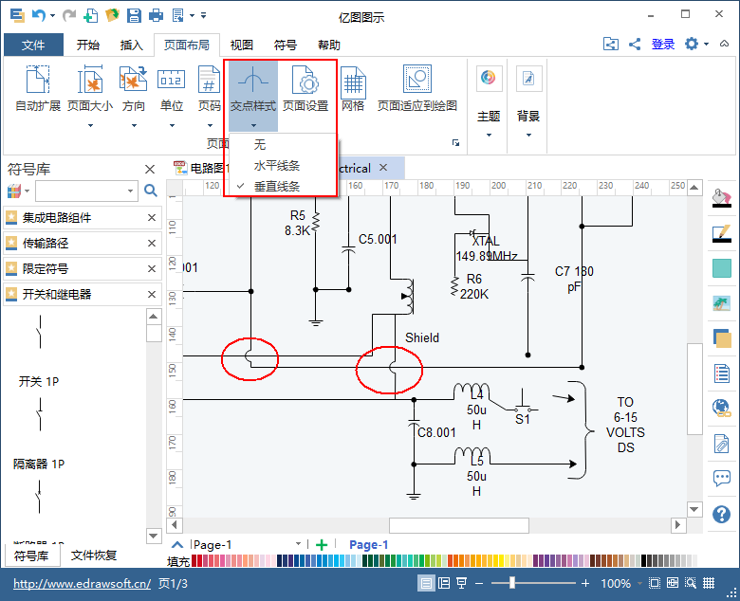Click the Undo arrow in quick access toolbar
The width and height of the screenshot is (740, 601).
coord(39,15)
